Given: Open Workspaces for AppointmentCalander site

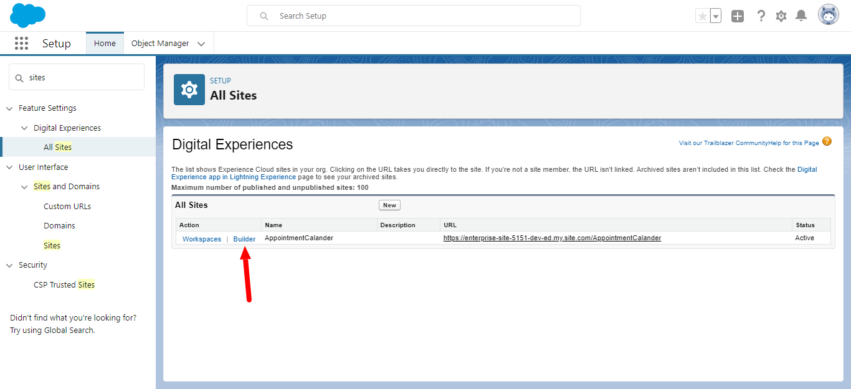Looking at the screenshot, I should (x=202, y=239).
